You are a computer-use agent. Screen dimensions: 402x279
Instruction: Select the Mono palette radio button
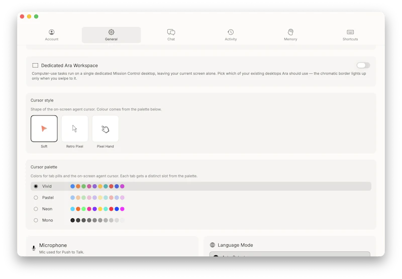(x=36, y=220)
